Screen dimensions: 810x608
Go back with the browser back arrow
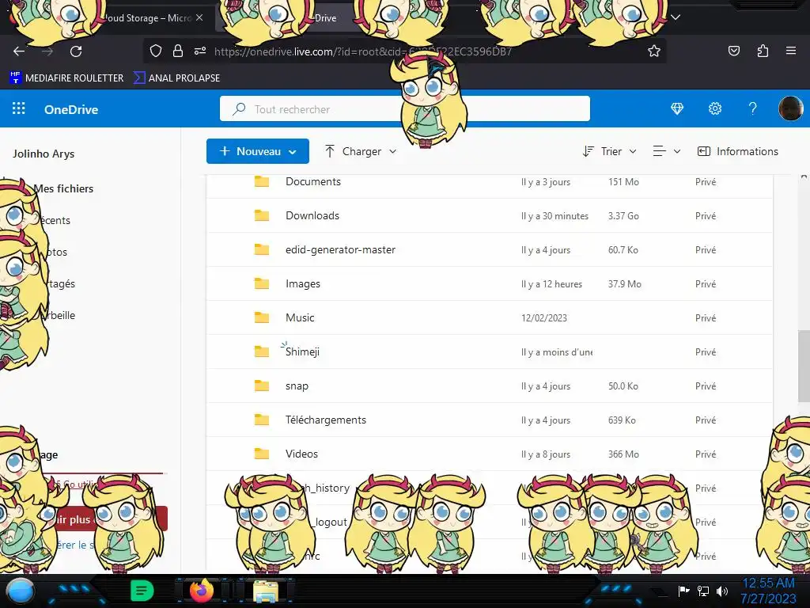coord(19,51)
